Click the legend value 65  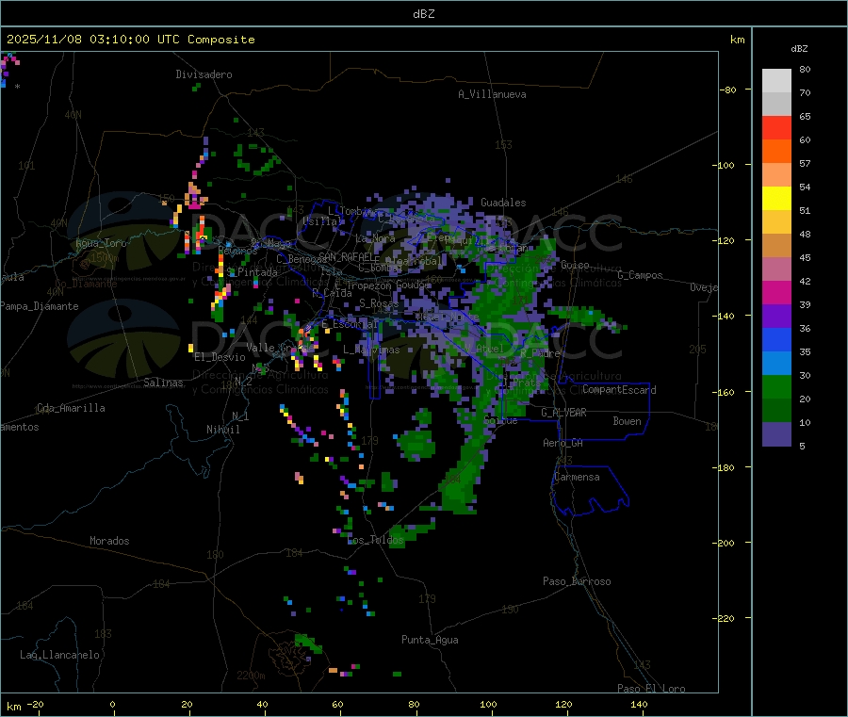point(805,116)
